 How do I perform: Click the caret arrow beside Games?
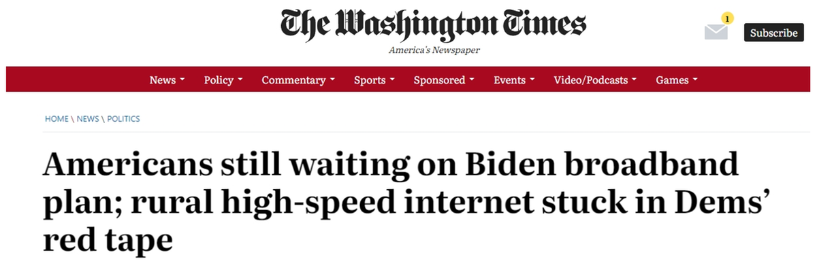pyautogui.click(x=695, y=80)
